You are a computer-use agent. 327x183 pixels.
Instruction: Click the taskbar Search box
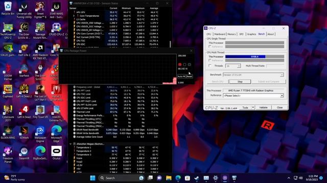pos(122,178)
